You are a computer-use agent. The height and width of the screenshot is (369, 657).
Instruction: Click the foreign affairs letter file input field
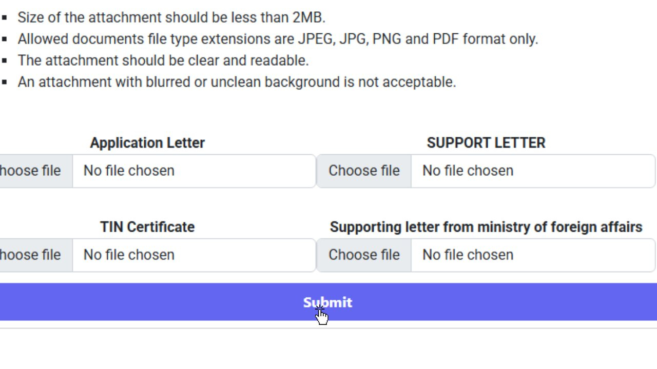534,255
